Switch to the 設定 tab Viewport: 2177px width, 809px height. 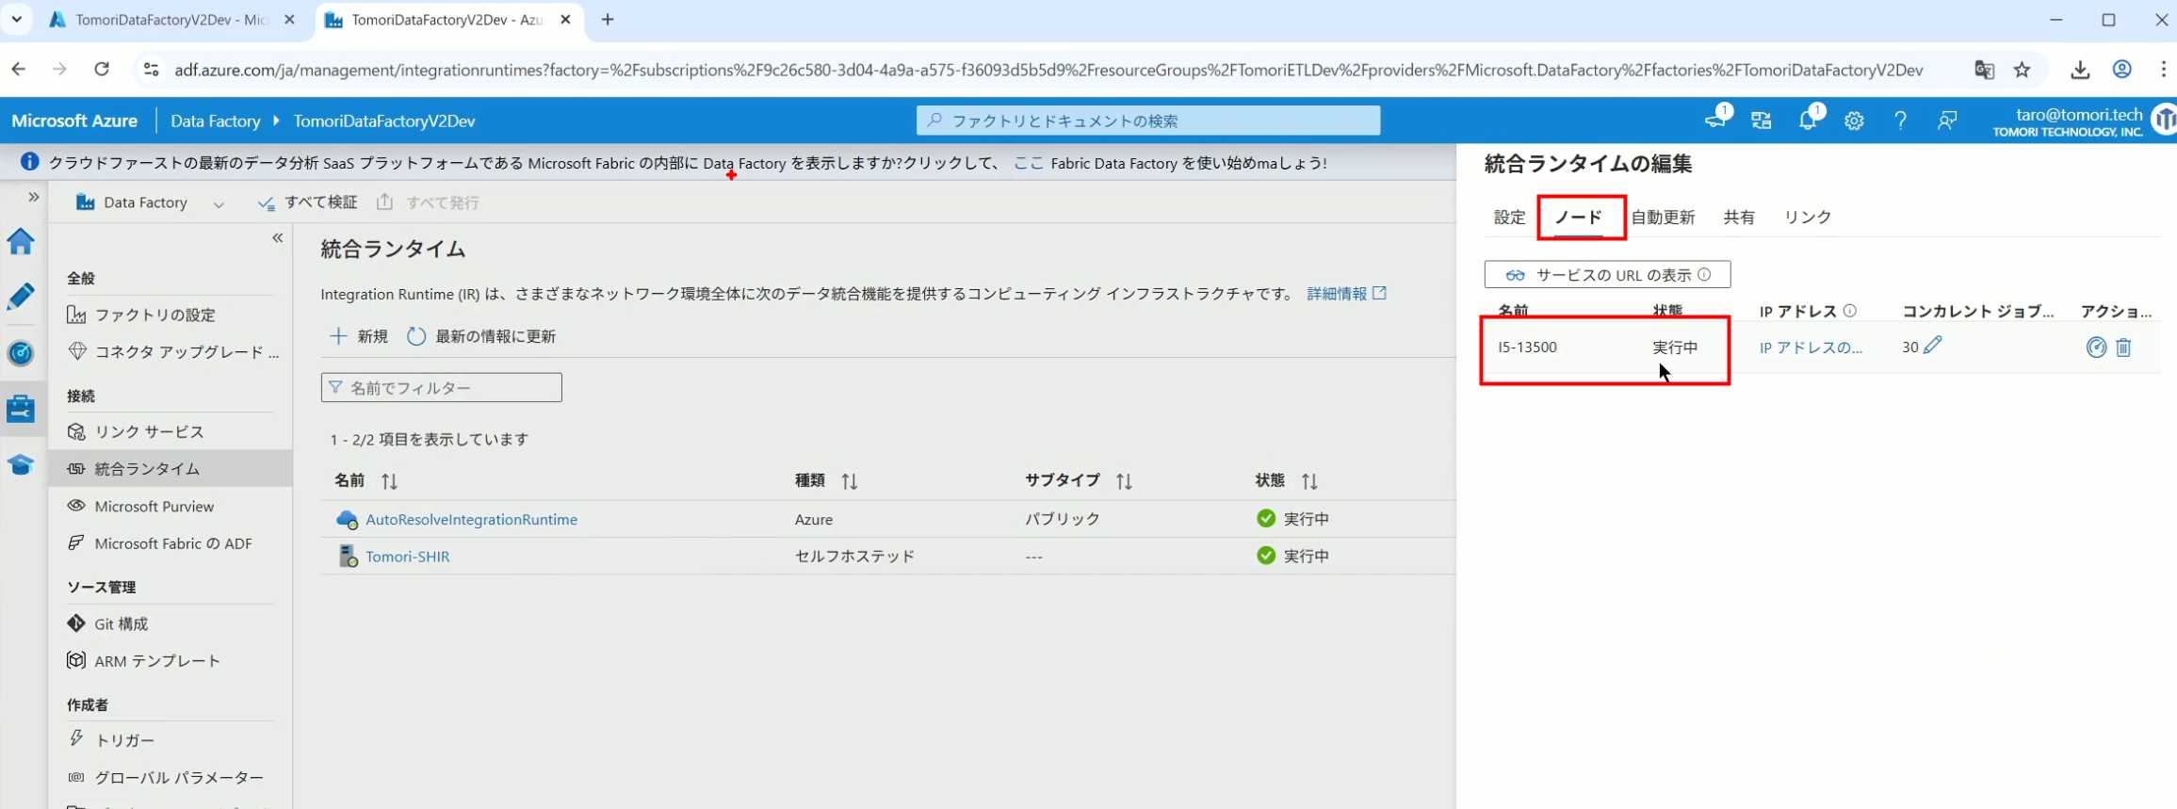coord(1509,218)
